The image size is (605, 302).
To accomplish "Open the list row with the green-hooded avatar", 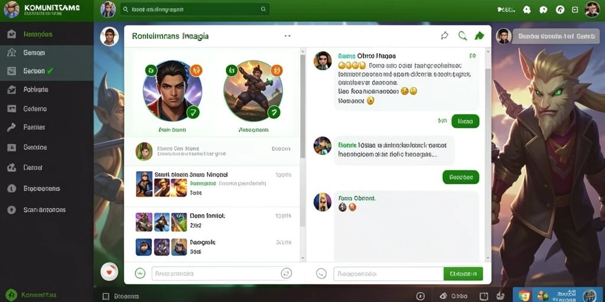I will click(x=212, y=151).
